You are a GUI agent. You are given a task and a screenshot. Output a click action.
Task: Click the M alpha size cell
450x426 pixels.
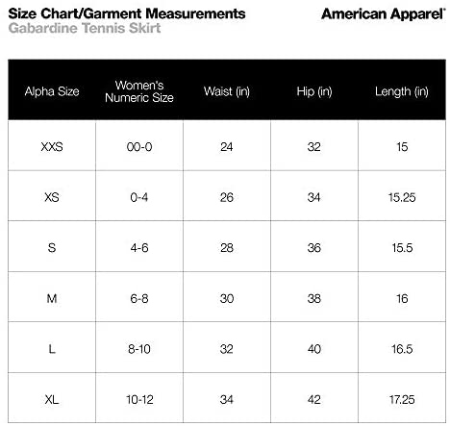(x=52, y=298)
